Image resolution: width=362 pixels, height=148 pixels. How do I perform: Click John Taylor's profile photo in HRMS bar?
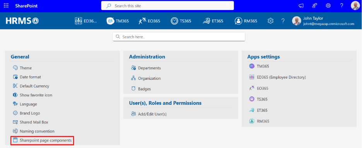point(296,21)
